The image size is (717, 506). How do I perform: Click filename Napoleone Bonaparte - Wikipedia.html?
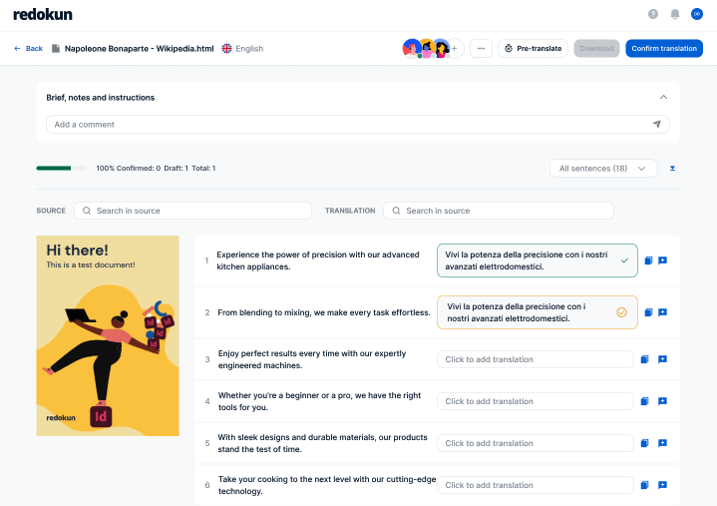[x=139, y=49]
